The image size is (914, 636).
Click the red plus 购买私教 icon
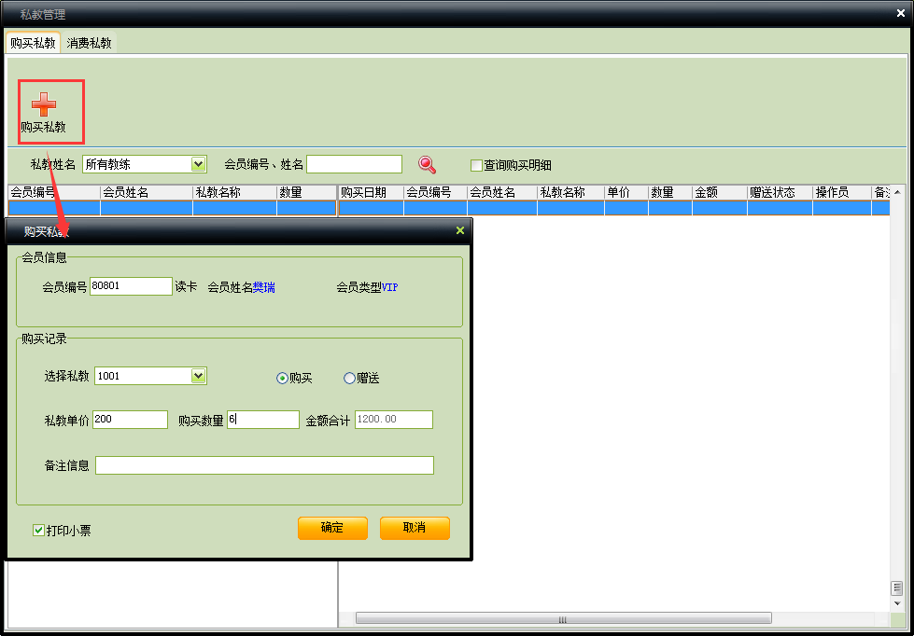[x=44, y=105]
